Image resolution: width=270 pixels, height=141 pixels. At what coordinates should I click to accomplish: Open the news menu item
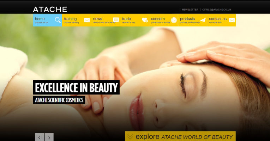pos(106,20)
